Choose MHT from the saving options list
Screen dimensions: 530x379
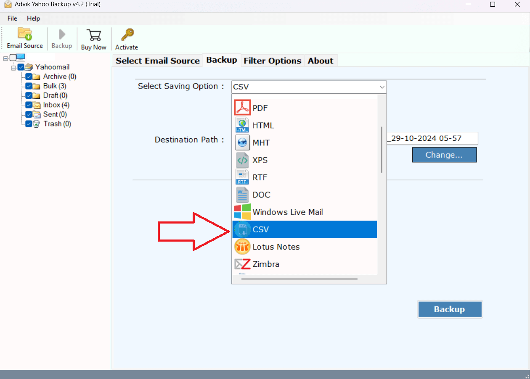pyautogui.click(x=305, y=142)
